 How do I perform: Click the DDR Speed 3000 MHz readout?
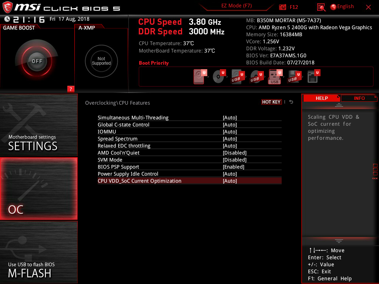pos(181,32)
